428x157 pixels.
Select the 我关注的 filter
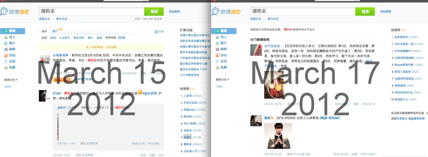click(79, 38)
